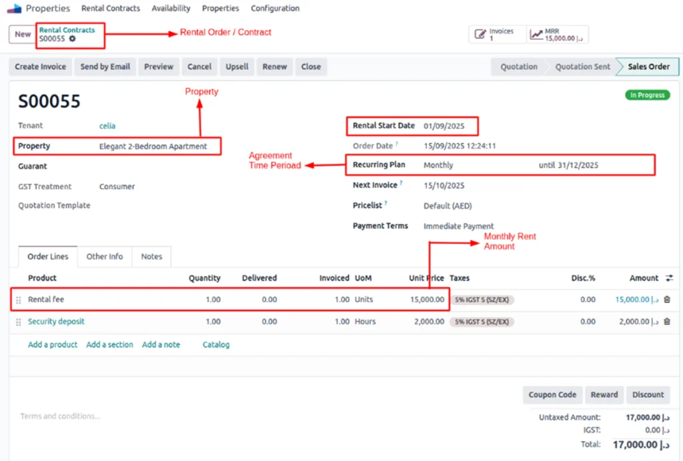
Task: Grab the drag handle of the Security deposit row
Action: (18, 322)
